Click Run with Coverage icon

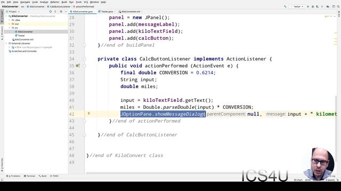pos(318,7)
